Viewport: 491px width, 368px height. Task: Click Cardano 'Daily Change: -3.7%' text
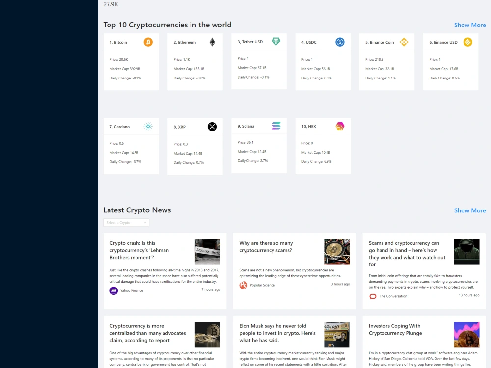point(126,162)
